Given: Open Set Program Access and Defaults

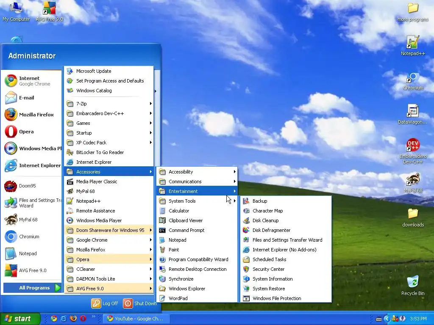Looking at the screenshot, I should pyautogui.click(x=109, y=81).
